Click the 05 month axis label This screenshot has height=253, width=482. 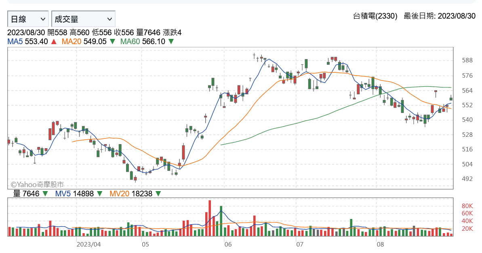pos(145,244)
